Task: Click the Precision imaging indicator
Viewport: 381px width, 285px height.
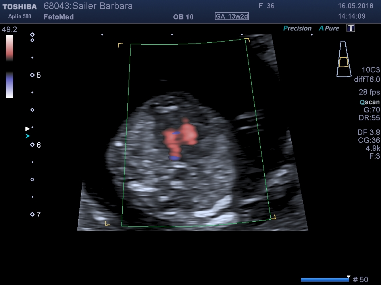Action: click(297, 28)
